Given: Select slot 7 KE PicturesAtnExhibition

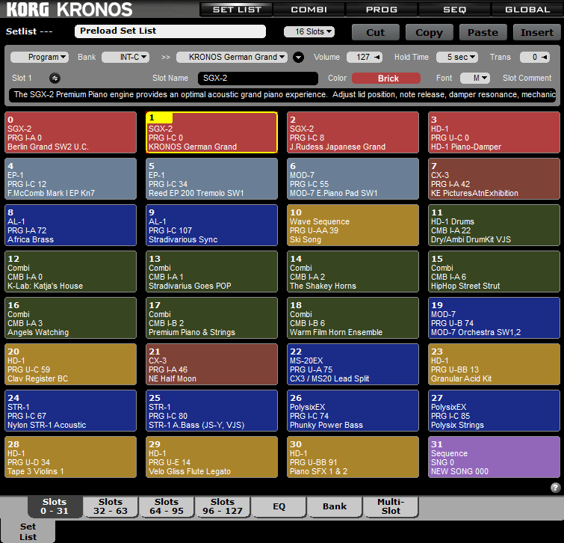Looking at the screenshot, I should pyautogui.click(x=495, y=179).
